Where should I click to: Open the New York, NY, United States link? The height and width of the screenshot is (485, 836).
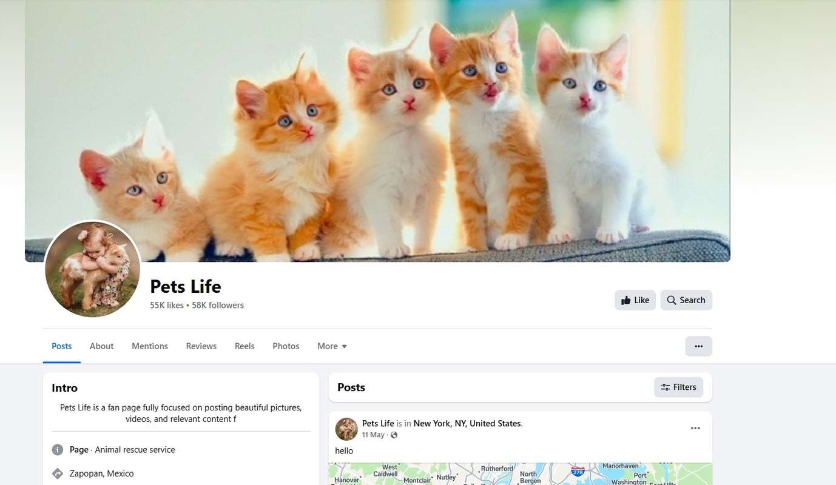pyautogui.click(x=467, y=423)
